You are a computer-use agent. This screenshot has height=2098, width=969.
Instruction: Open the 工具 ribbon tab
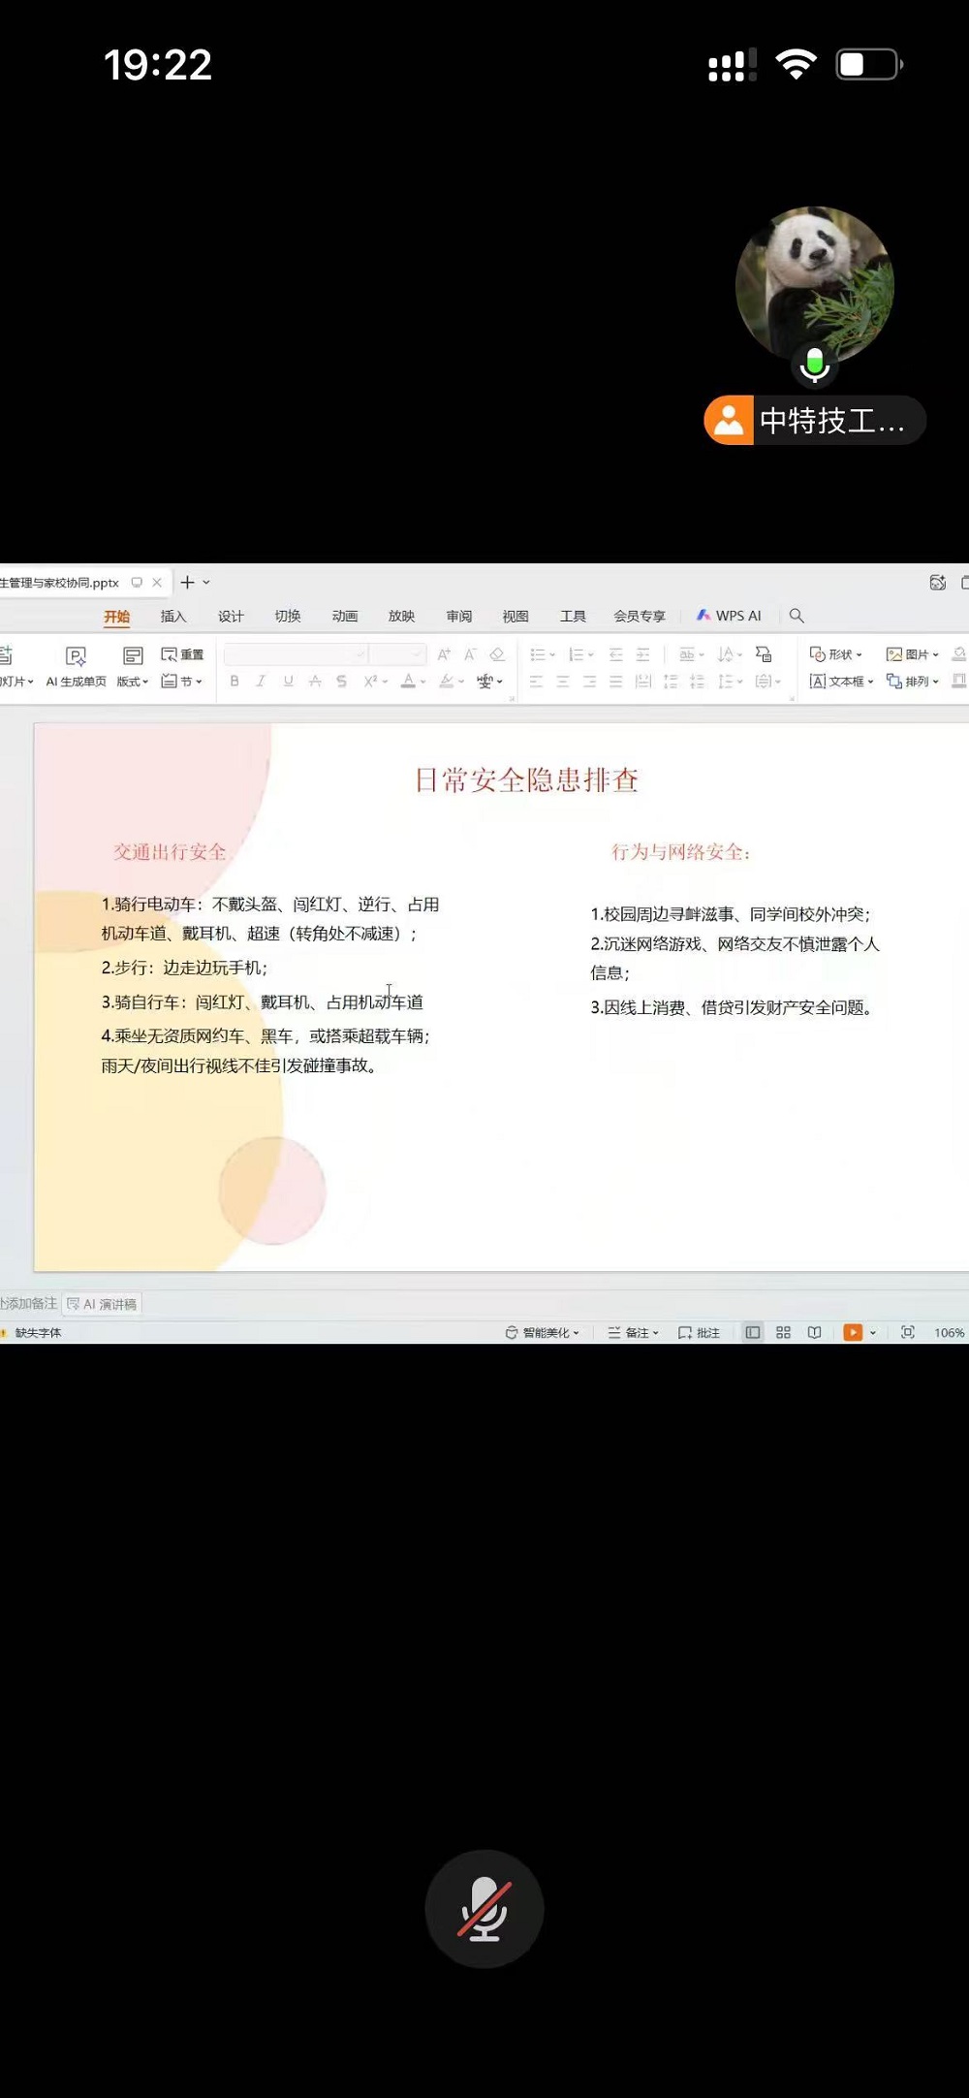(573, 616)
